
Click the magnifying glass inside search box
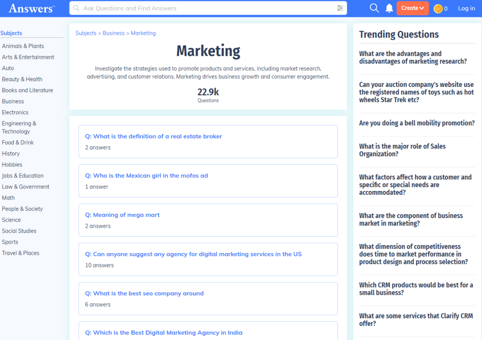point(76,8)
